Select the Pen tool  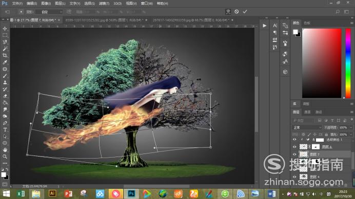pos(5,123)
